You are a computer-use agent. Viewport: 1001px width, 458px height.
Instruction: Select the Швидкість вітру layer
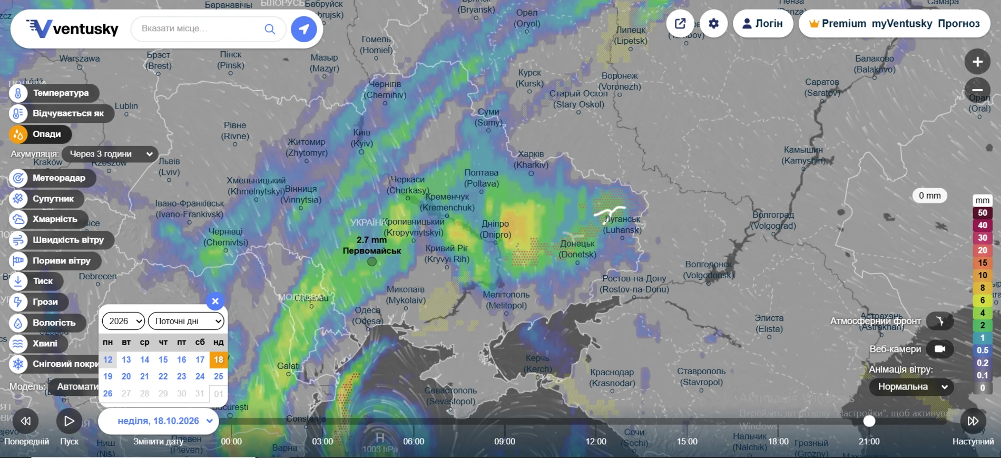pyautogui.click(x=61, y=240)
